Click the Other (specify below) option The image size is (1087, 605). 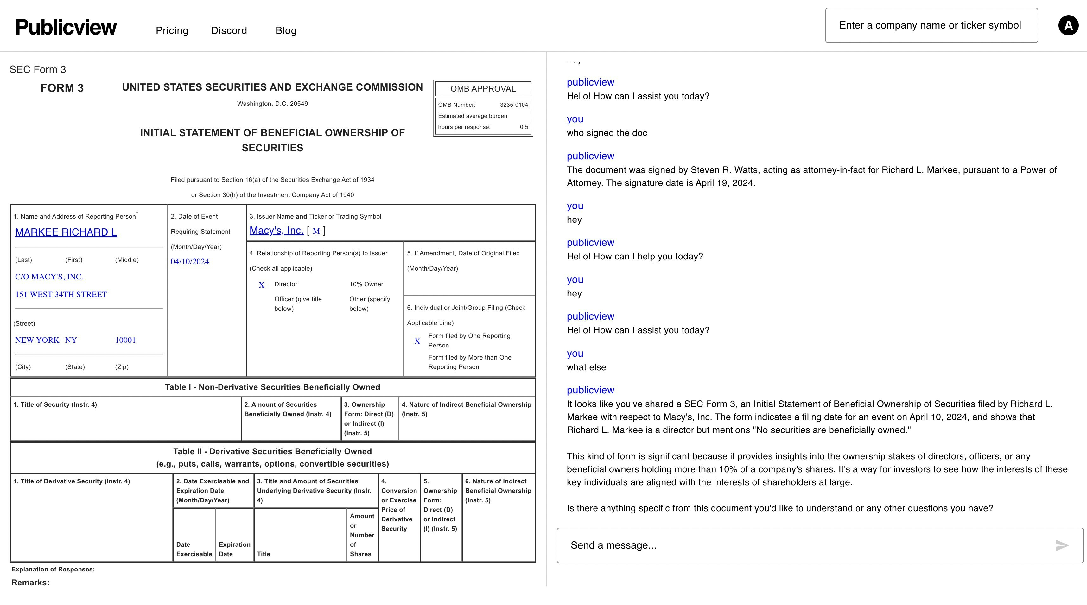point(369,303)
